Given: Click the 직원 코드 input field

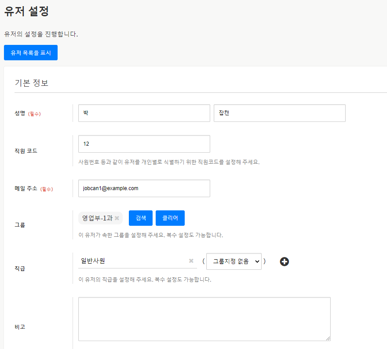Looking at the screenshot, I should (x=144, y=144).
